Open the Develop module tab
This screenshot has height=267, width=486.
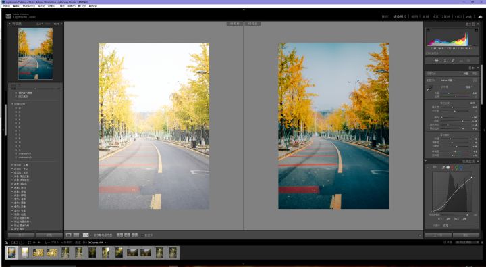tap(400, 16)
